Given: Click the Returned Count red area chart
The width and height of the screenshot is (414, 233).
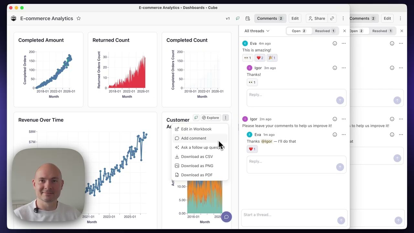Looking at the screenshot, I should click(x=127, y=72).
